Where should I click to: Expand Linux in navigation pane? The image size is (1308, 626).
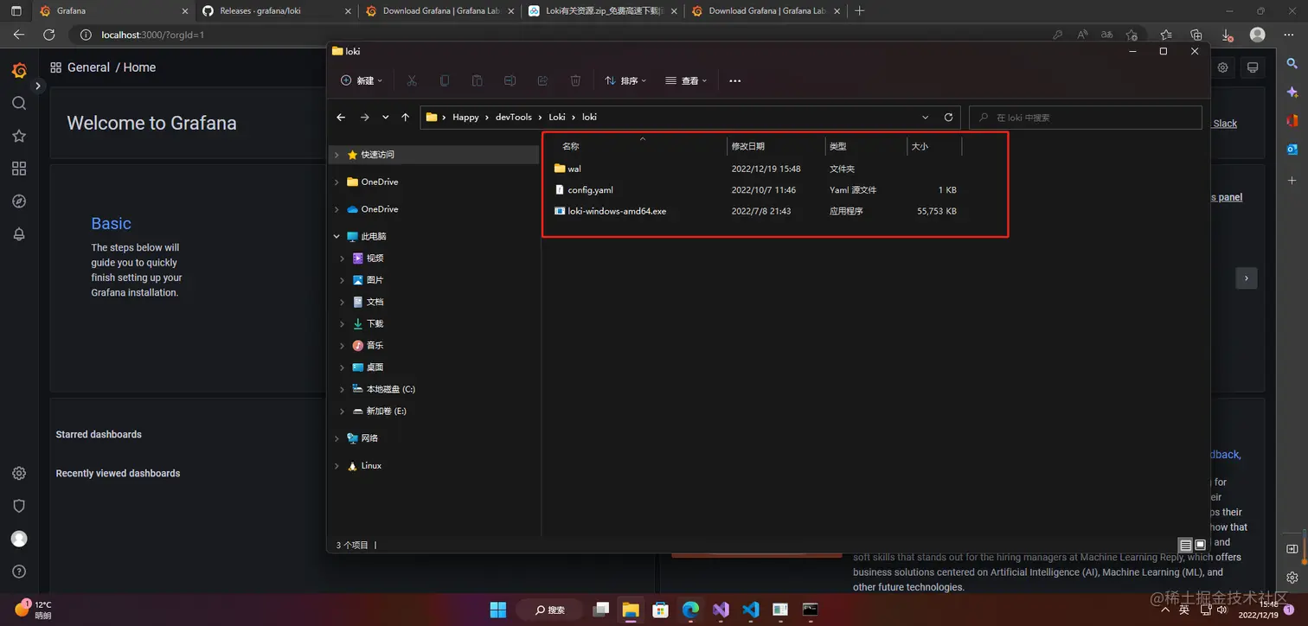click(x=337, y=466)
